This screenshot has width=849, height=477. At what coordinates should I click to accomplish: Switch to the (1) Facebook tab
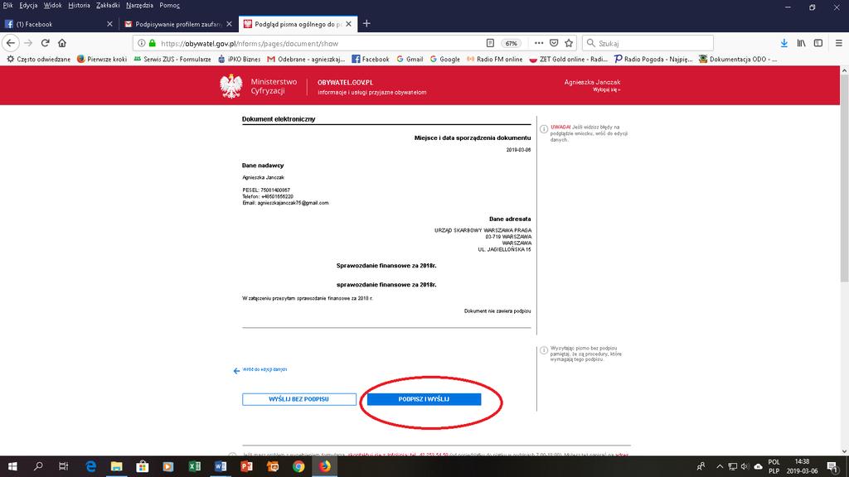(59, 24)
